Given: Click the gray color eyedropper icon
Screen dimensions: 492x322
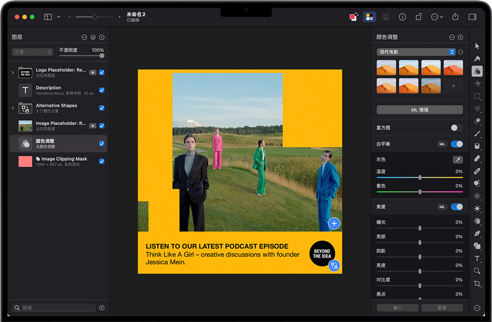Looking at the screenshot, I should 457,160.
